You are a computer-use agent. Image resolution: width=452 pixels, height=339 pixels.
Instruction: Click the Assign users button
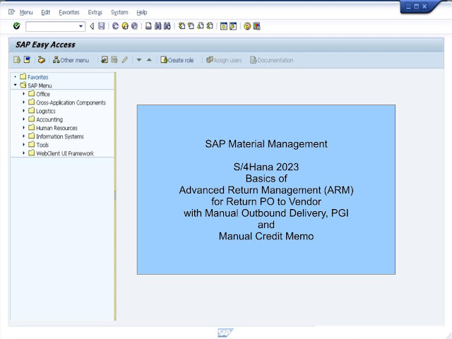(224, 60)
